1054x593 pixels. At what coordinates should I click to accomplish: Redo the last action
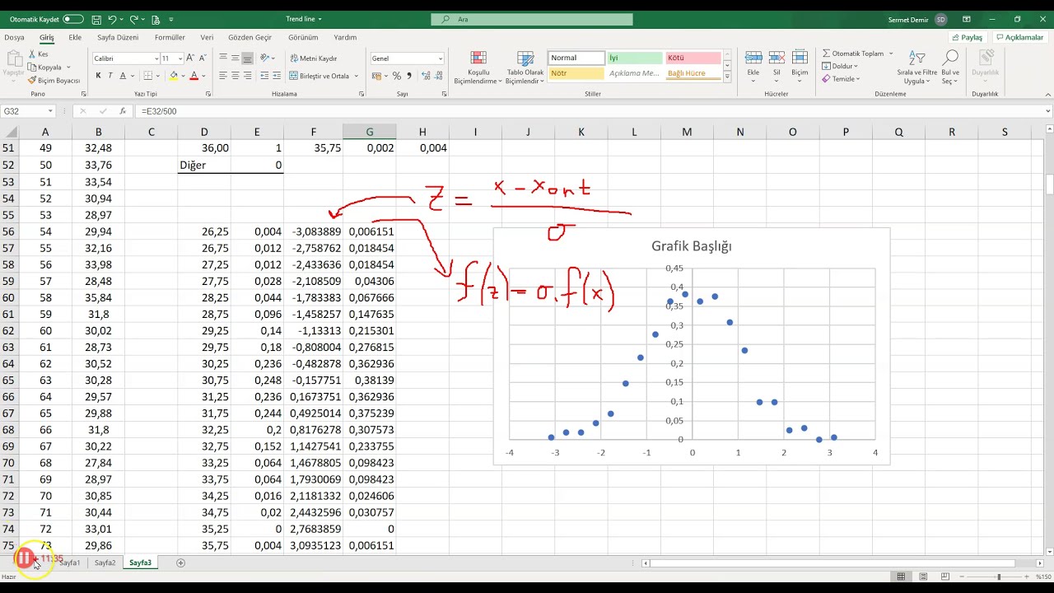click(x=133, y=19)
